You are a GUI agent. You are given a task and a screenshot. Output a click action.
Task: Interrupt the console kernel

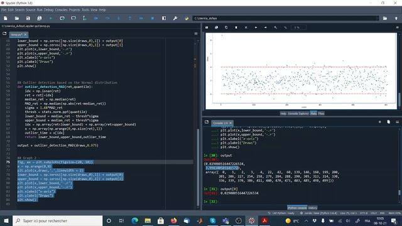pyautogui.click(x=379, y=122)
